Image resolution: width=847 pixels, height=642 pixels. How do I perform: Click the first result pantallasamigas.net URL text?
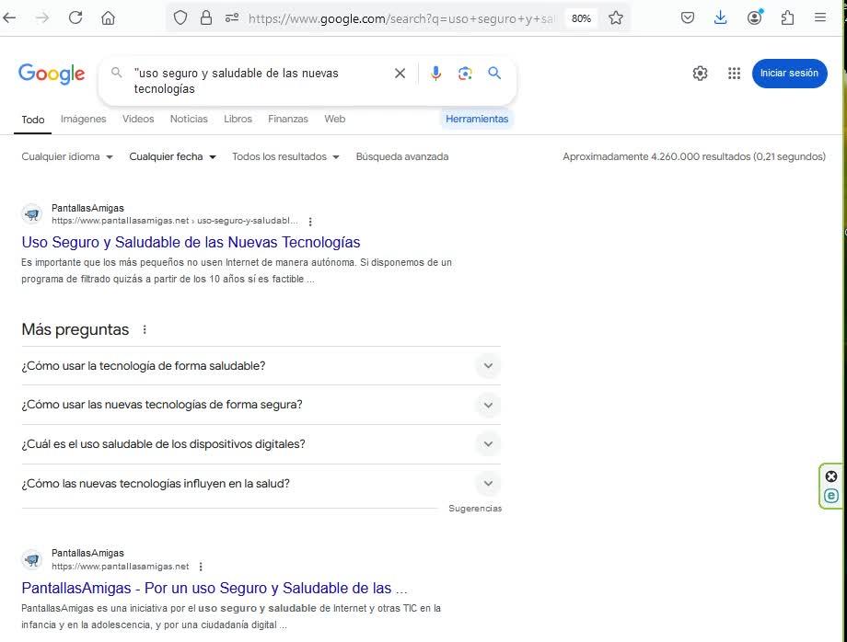(x=175, y=221)
